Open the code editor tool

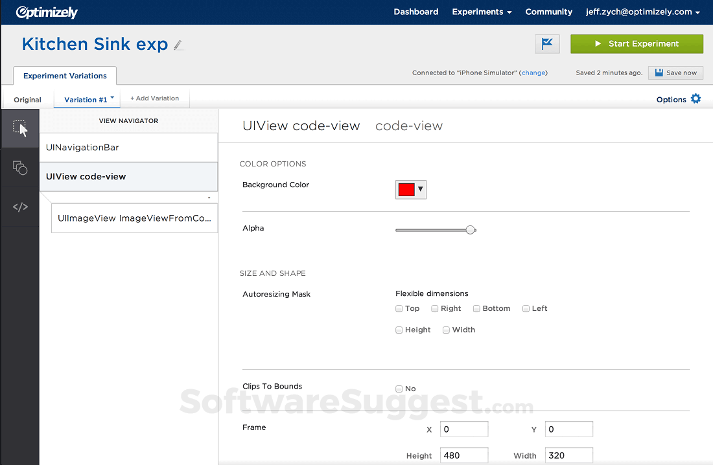(x=19, y=207)
